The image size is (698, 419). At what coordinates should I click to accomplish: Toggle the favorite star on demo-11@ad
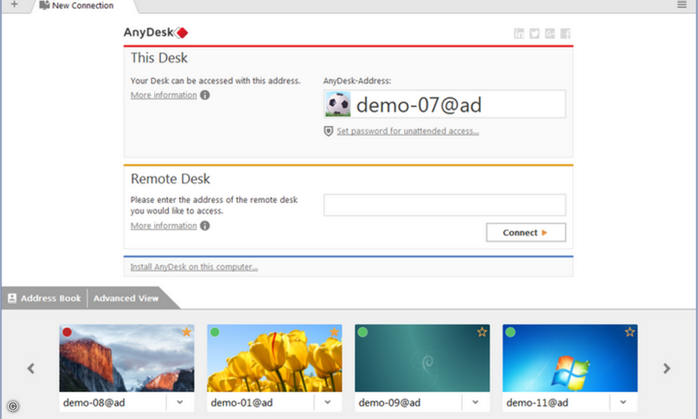click(629, 332)
